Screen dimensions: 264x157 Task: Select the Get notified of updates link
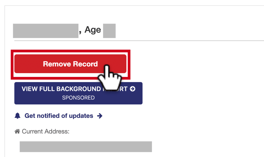tap(59, 116)
